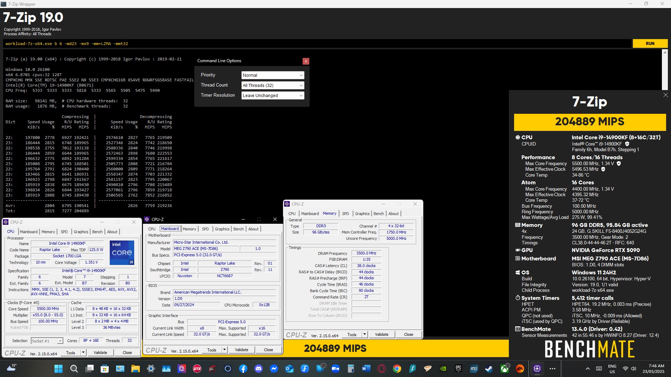This screenshot has height=377, width=671.
Task: Switch to Mainboard tab in CPU-Z Memory window
Action: 310,214
